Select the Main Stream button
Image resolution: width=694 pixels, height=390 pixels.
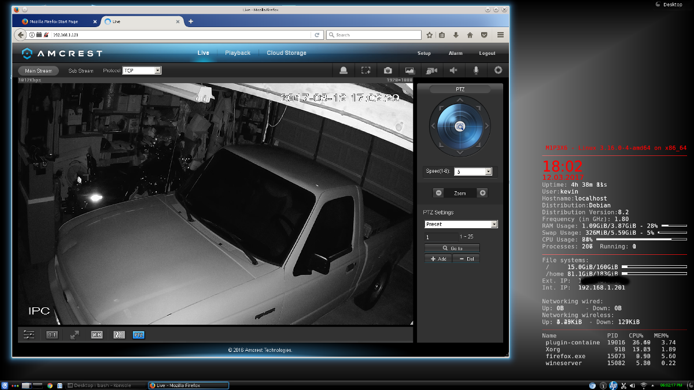(x=39, y=71)
